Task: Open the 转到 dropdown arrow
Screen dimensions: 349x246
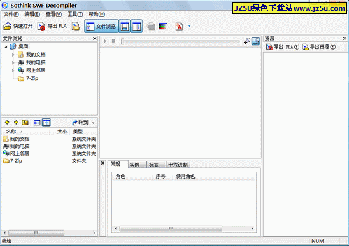Action: click(94, 123)
